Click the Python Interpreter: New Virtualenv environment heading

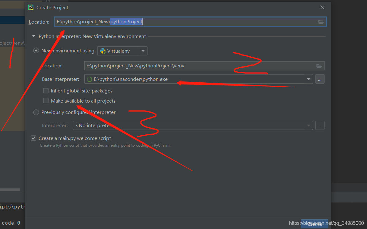[92, 36]
